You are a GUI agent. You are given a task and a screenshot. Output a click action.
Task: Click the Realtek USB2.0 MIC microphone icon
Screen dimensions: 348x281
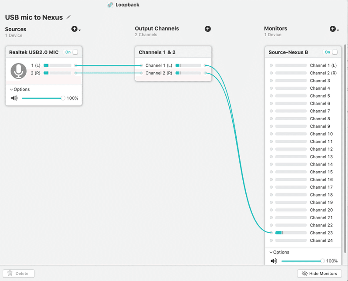(x=18, y=71)
